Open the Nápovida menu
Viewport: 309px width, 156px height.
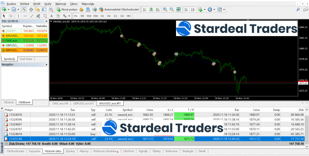point(88,4)
